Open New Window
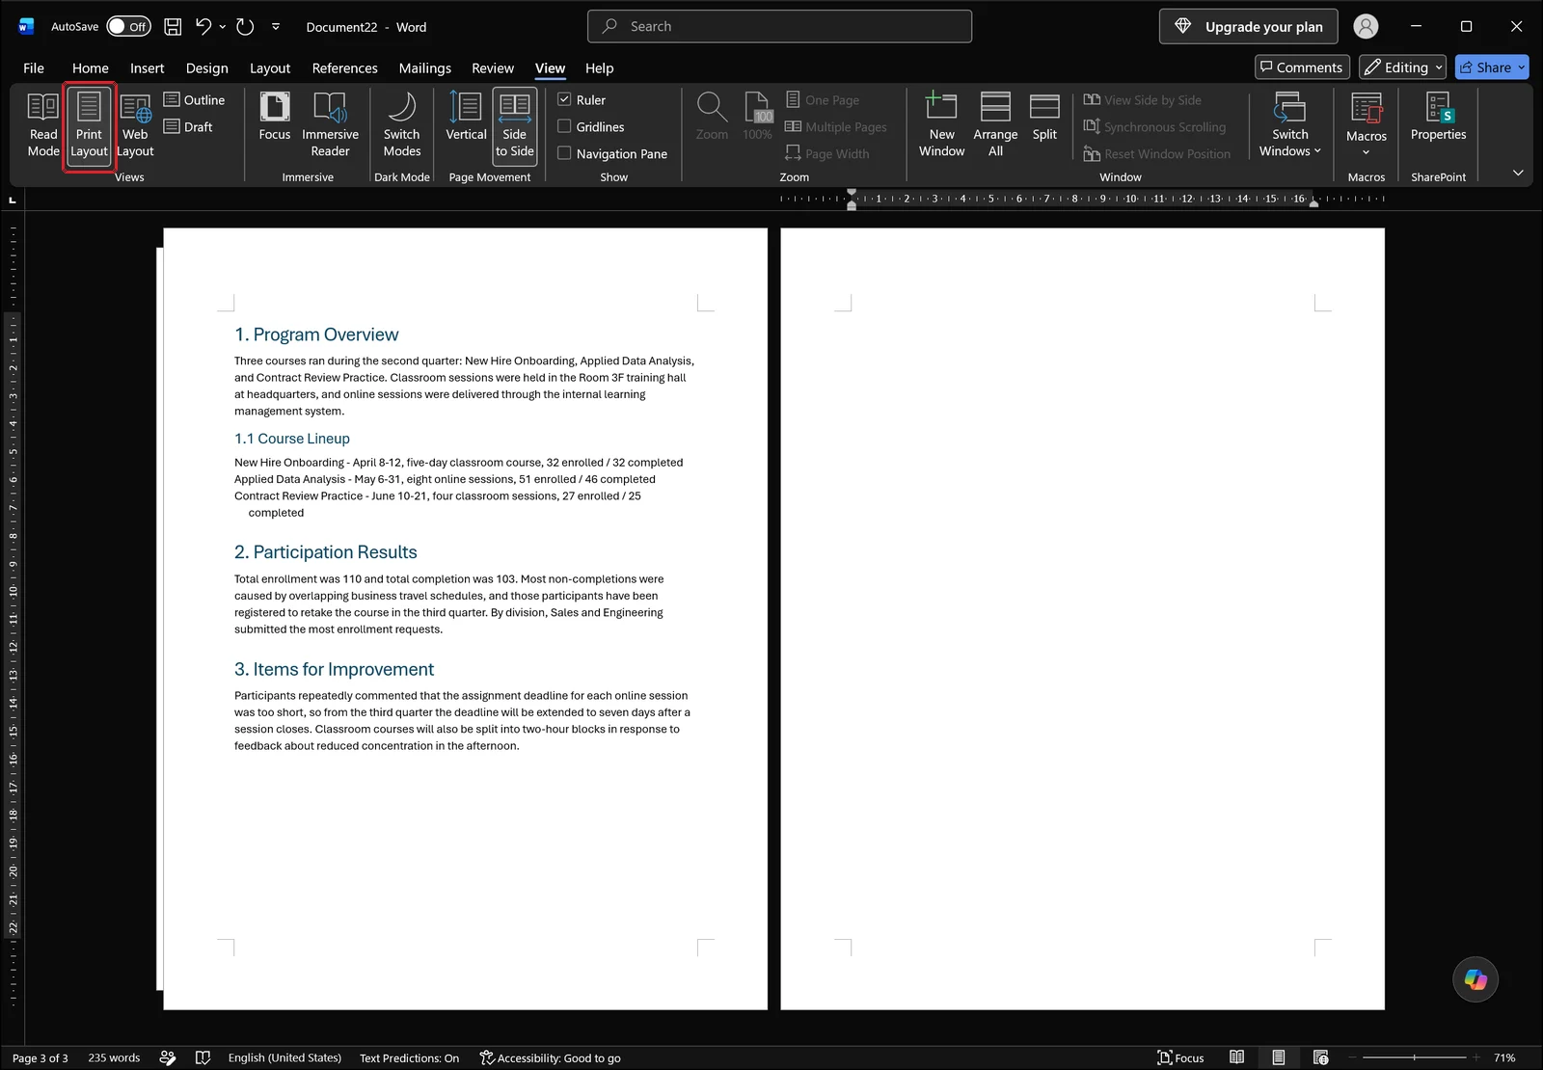 pyautogui.click(x=941, y=125)
